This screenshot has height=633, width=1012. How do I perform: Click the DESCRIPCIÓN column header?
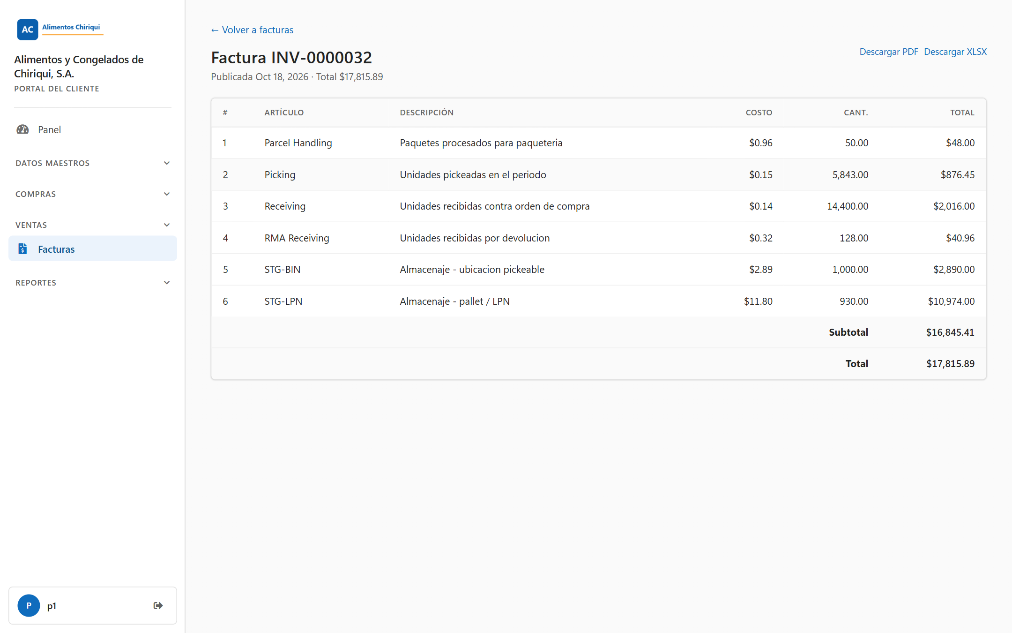pyautogui.click(x=426, y=113)
